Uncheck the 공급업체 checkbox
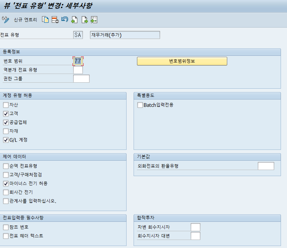The height and width of the screenshot is (248, 287). 6,122
